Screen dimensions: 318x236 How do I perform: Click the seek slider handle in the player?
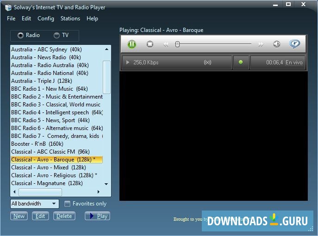click(177, 44)
